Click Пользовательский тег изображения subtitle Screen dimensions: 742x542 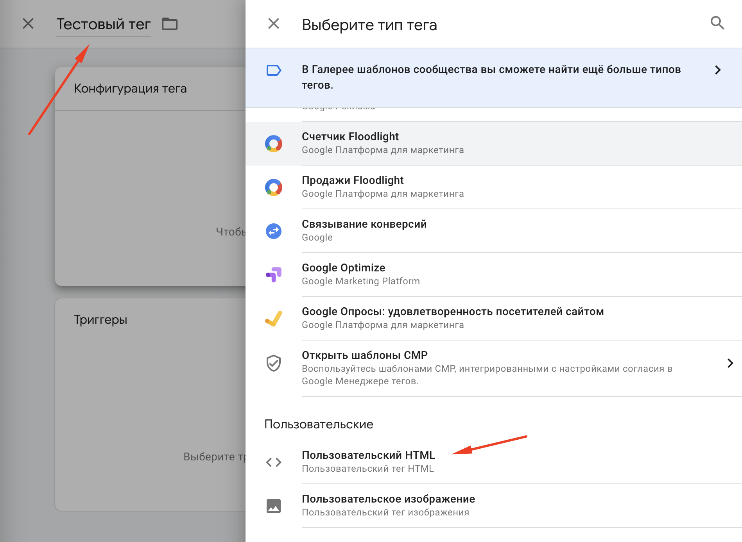(385, 512)
